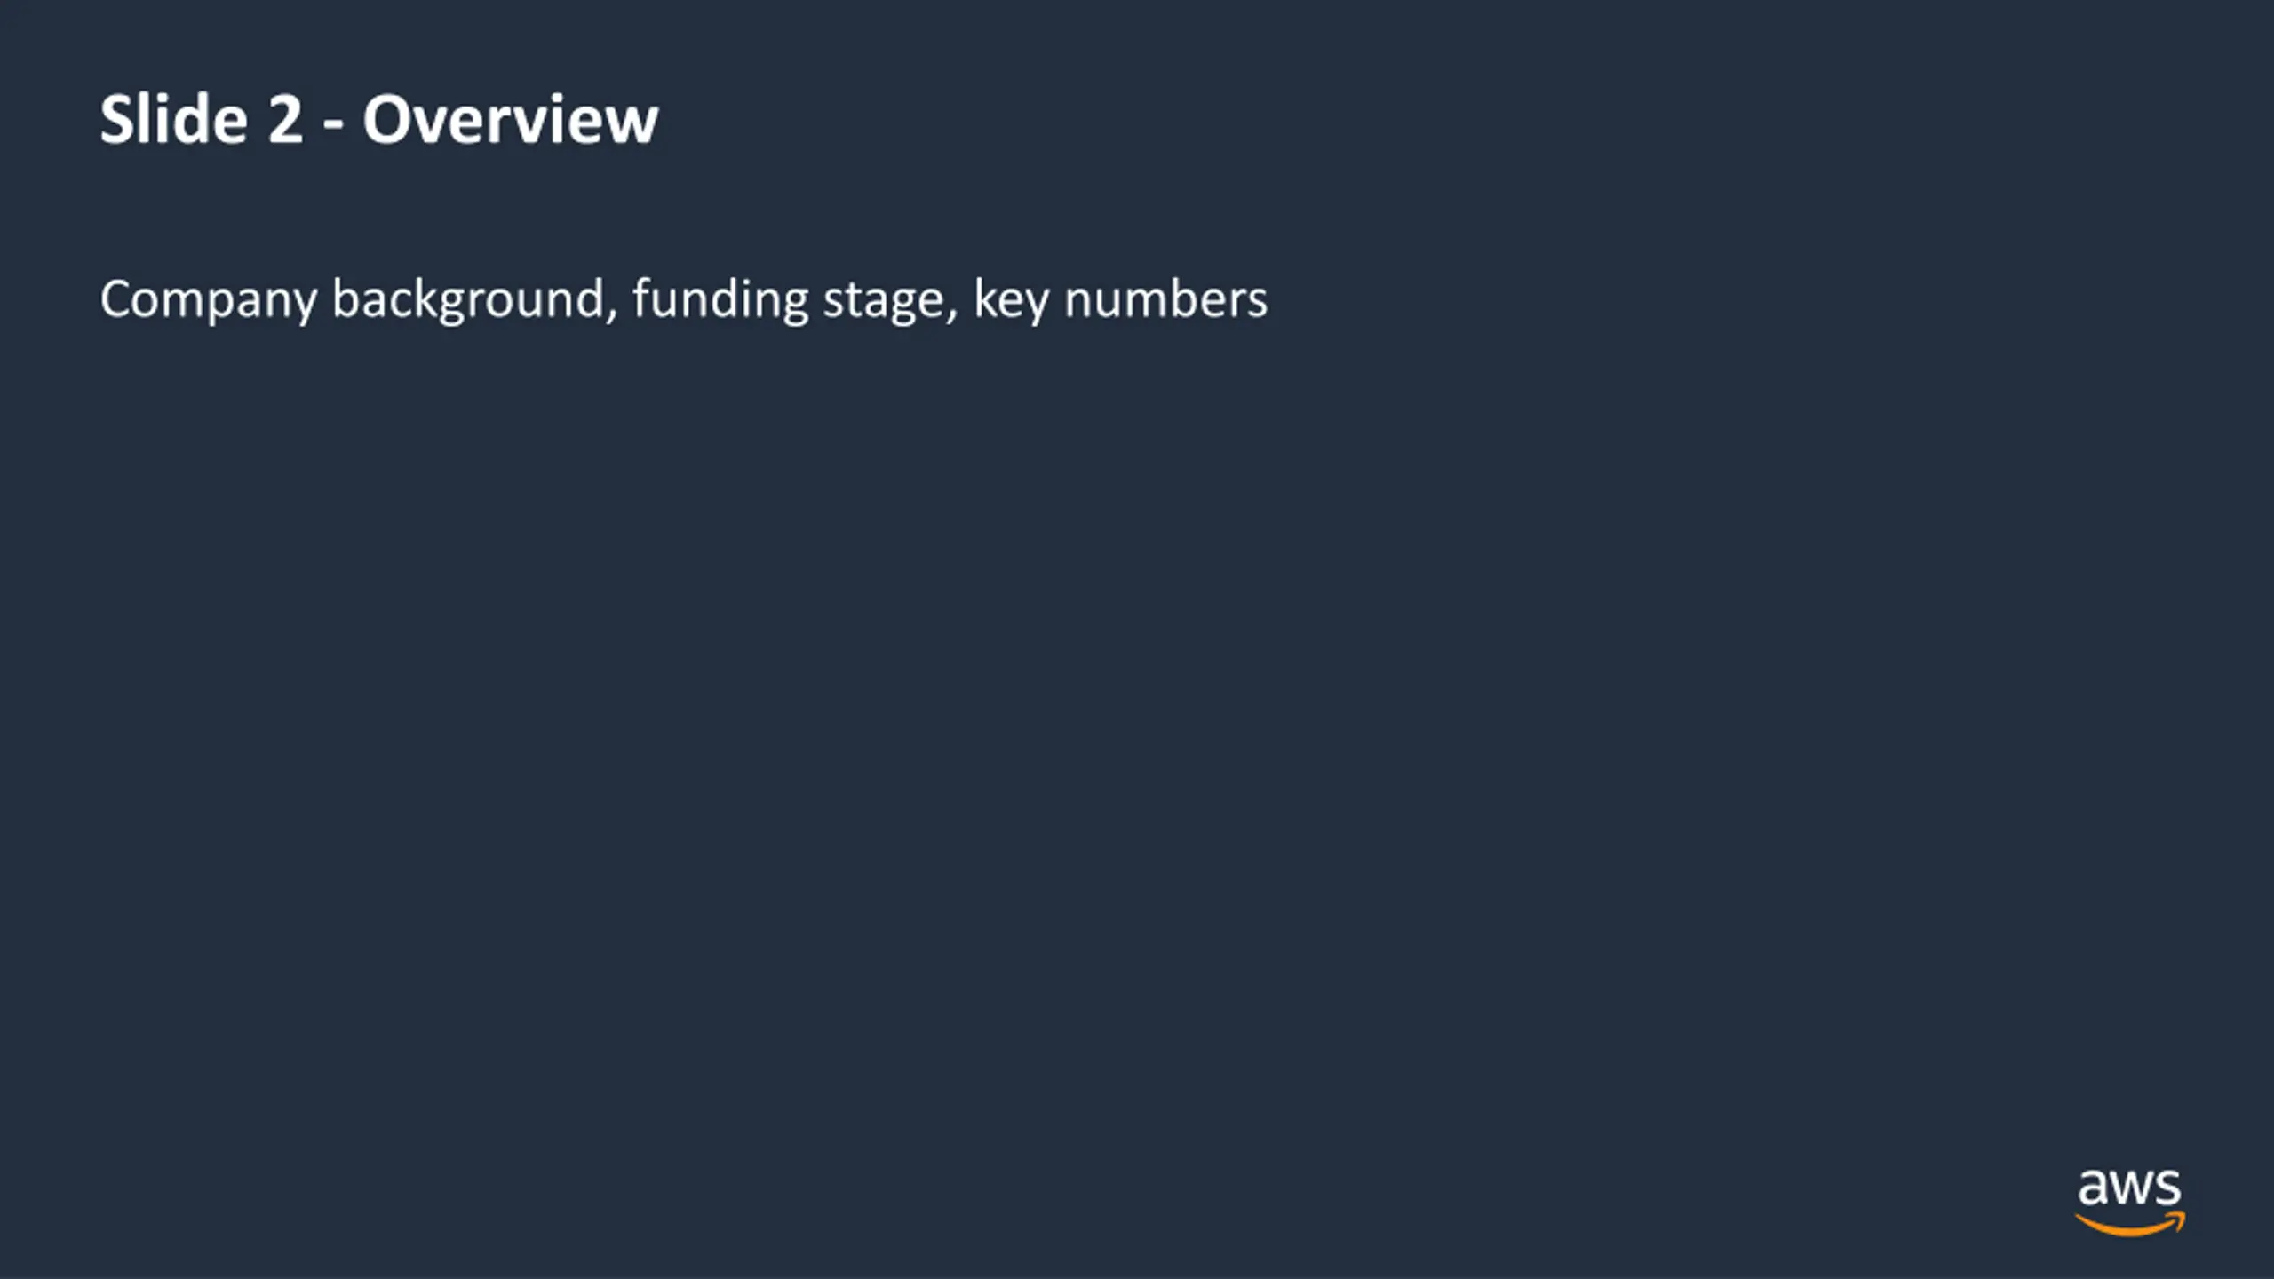
Task: Click the word 'Slide' in the heading
Action: click(173, 119)
